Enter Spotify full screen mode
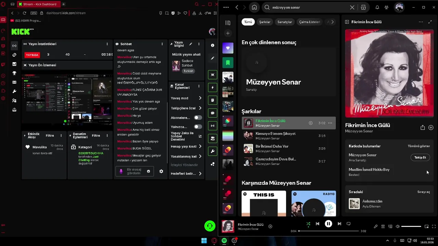The width and height of the screenshot is (438, 246). [434, 227]
